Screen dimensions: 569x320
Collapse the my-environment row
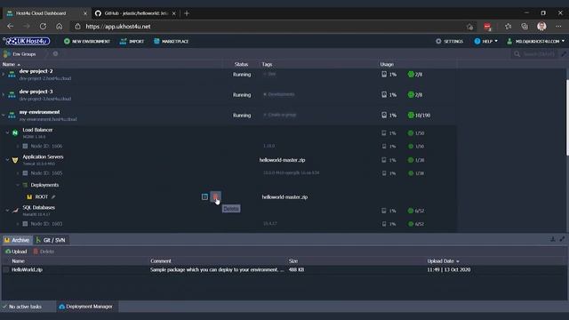pyautogui.click(x=4, y=115)
